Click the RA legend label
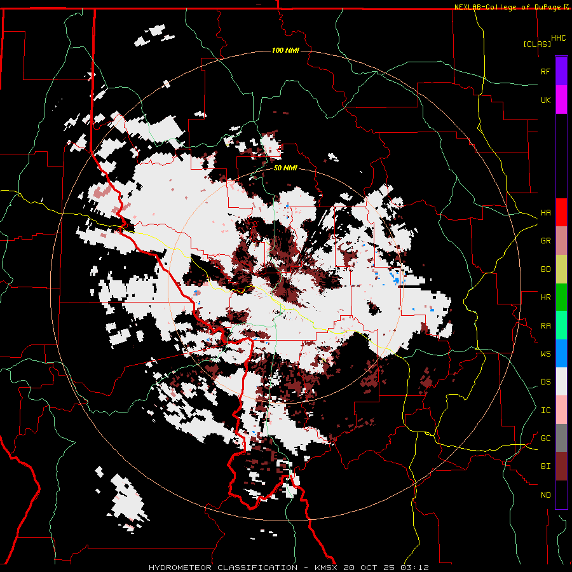572x572 pixels. 545,326
